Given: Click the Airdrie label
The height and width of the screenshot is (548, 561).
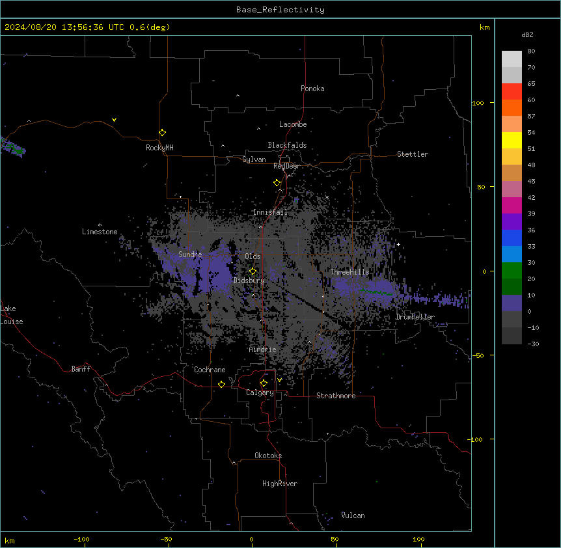Looking at the screenshot, I should 262,349.
